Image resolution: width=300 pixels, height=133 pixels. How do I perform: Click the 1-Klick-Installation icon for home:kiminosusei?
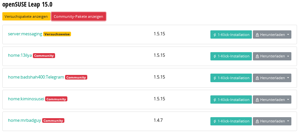point(215,100)
